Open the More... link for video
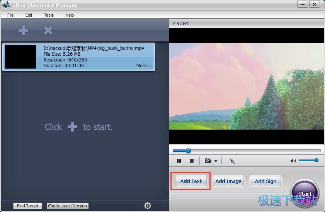The image size is (325, 212). [144, 66]
